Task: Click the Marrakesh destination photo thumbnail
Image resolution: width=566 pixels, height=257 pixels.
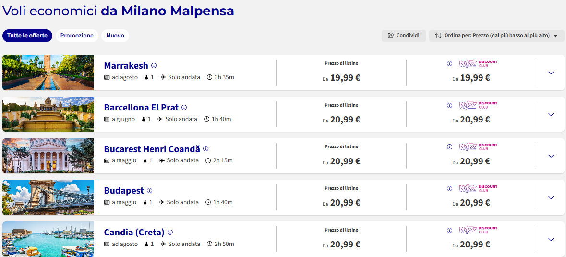Action: (x=48, y=73)
